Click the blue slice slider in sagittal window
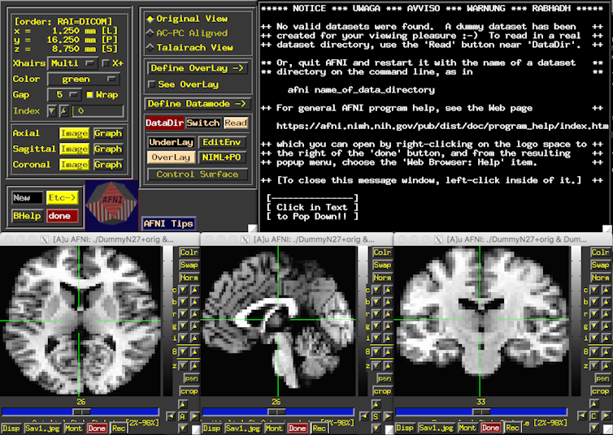The image size is (613, 435). tap(277, 411)
